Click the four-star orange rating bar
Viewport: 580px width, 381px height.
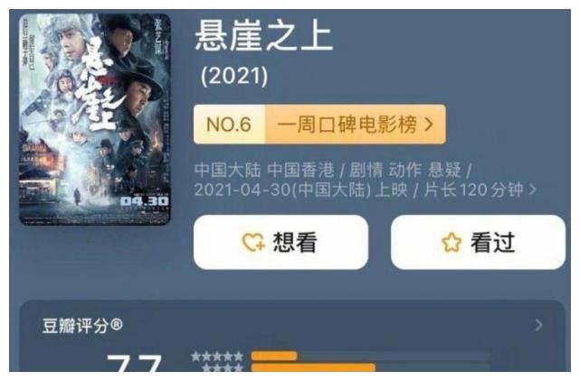coord(313,367)
